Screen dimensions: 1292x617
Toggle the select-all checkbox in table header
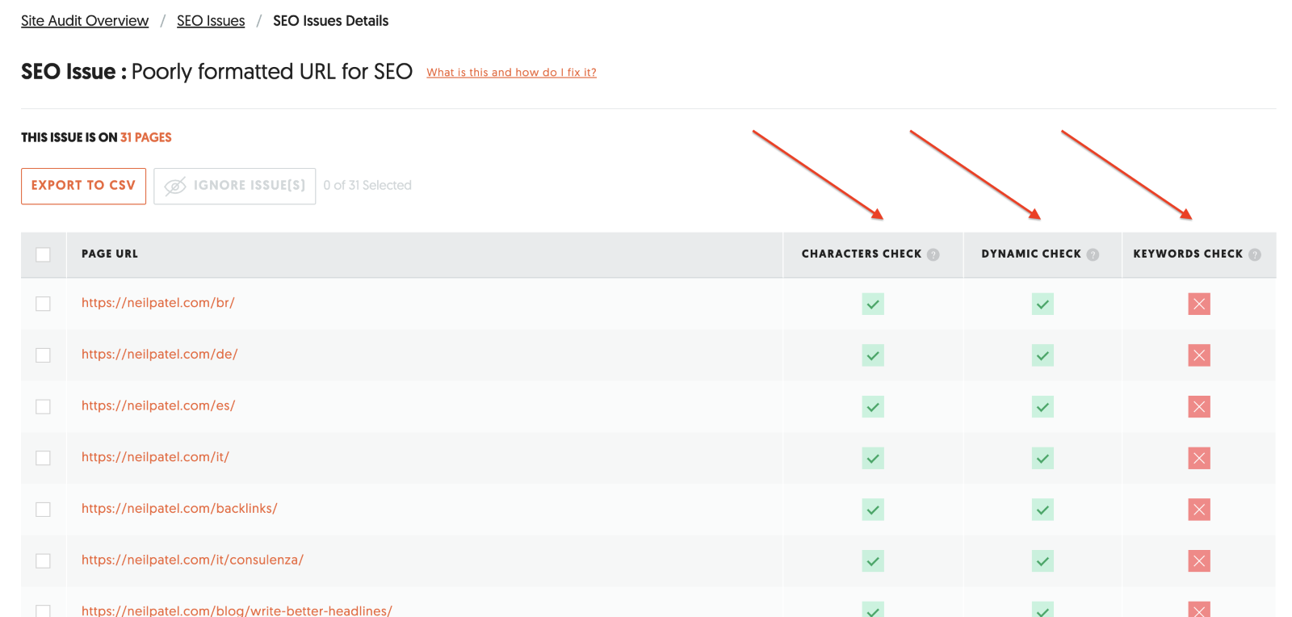(44, 254)
